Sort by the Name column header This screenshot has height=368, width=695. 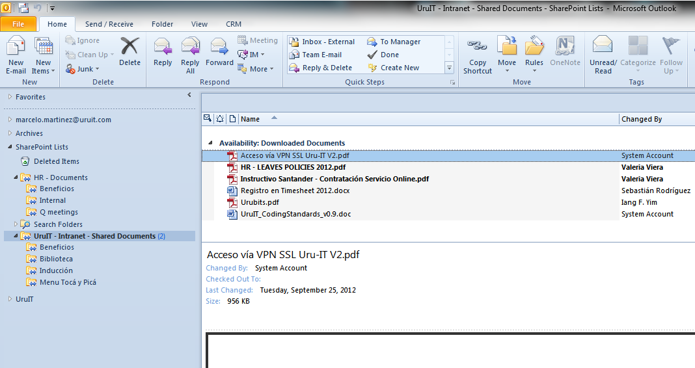pyautogui.click(x=429, y=119)
